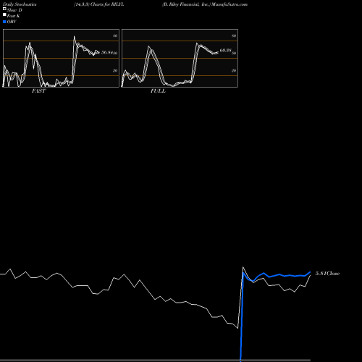Click the 80 level label in FAST chart
This screenshot has height=362, width=362.
click(x=115, y=35)
